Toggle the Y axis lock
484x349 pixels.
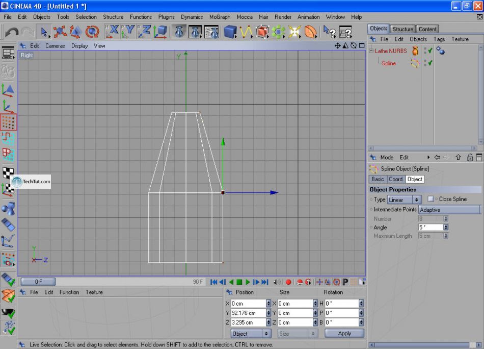click(x=128, y=31)
